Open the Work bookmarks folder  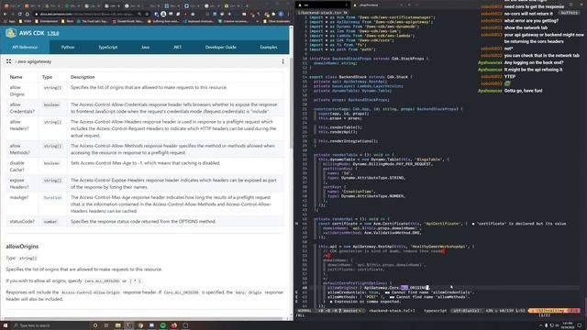coord(68,21)
